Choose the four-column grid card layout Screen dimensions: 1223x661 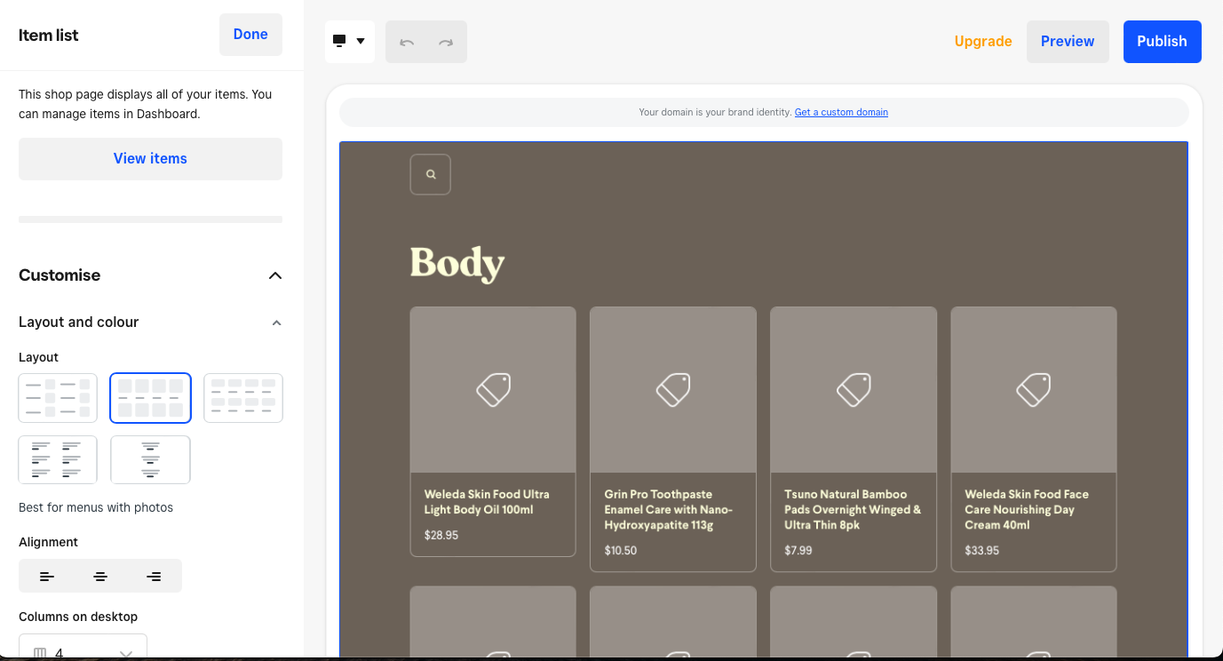(x=150, y=398)
